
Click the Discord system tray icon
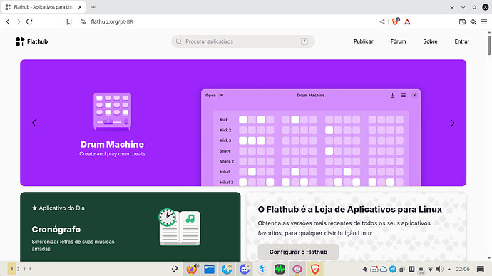[374, 269]
